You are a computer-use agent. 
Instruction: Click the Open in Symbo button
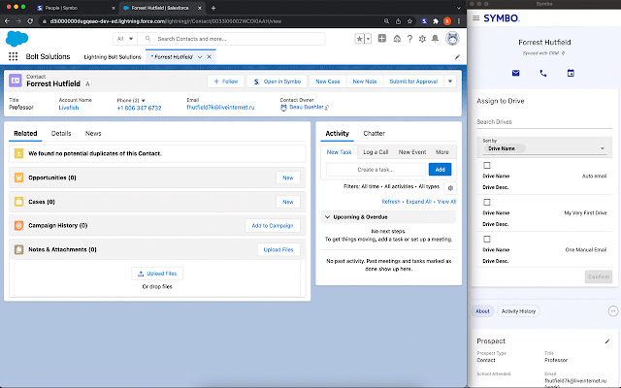pyautogui.click(x=277, y=81)
